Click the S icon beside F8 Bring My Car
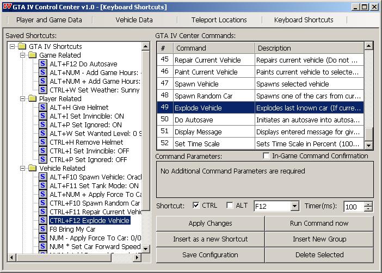Viewport: 382px width, 273px height. pos(43,229)
